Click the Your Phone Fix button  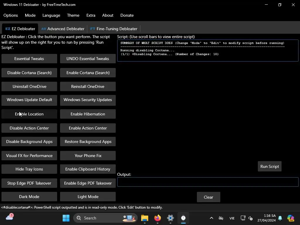88,156
